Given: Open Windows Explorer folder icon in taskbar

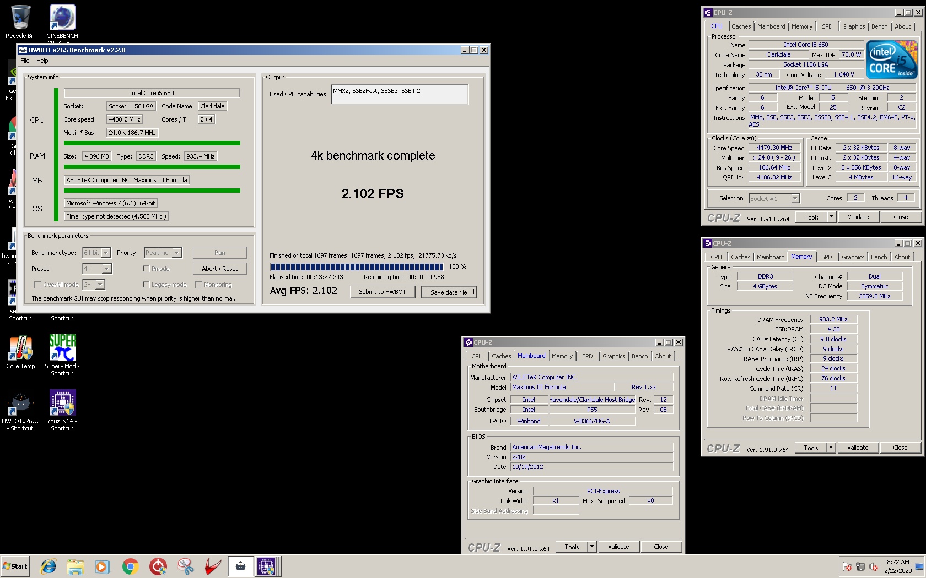Looking at the screenshot, I should (x=76, y=566).
